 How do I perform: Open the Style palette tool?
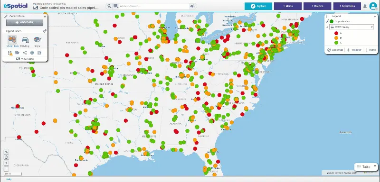pos(38,42)
